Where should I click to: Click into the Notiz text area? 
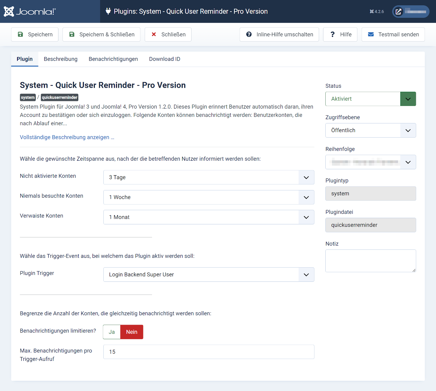coord(371,261)
